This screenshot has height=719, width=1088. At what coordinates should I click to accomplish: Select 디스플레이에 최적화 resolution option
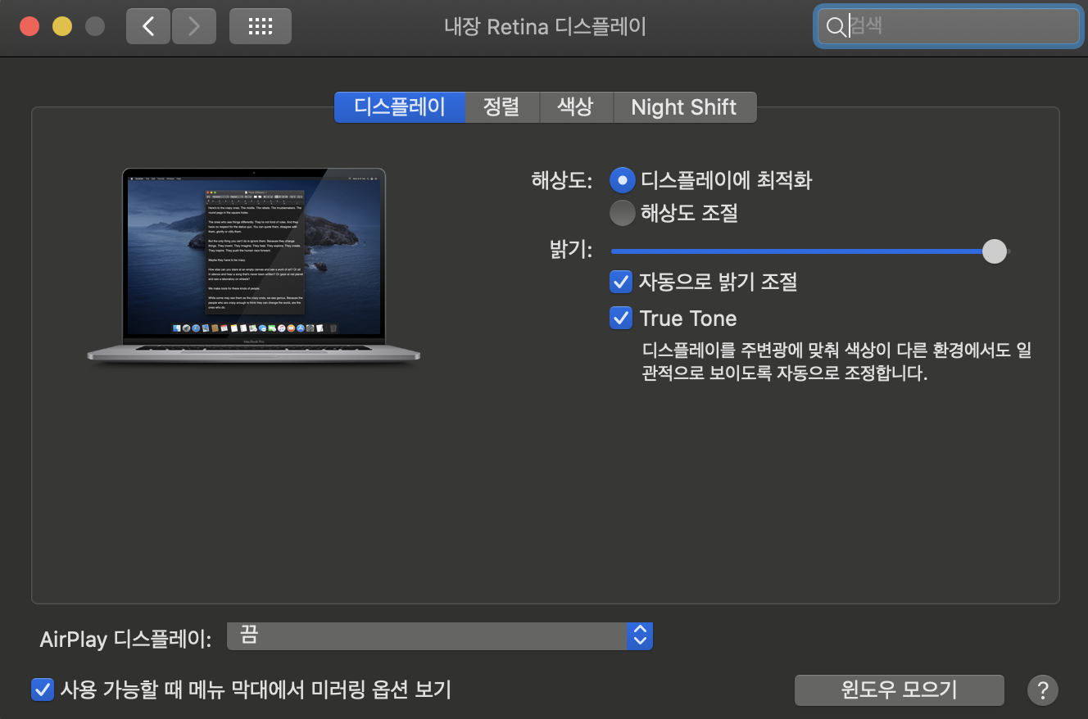[x=623, y=179]
